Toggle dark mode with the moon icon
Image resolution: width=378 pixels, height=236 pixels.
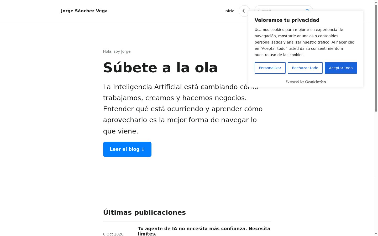point(244,11)
